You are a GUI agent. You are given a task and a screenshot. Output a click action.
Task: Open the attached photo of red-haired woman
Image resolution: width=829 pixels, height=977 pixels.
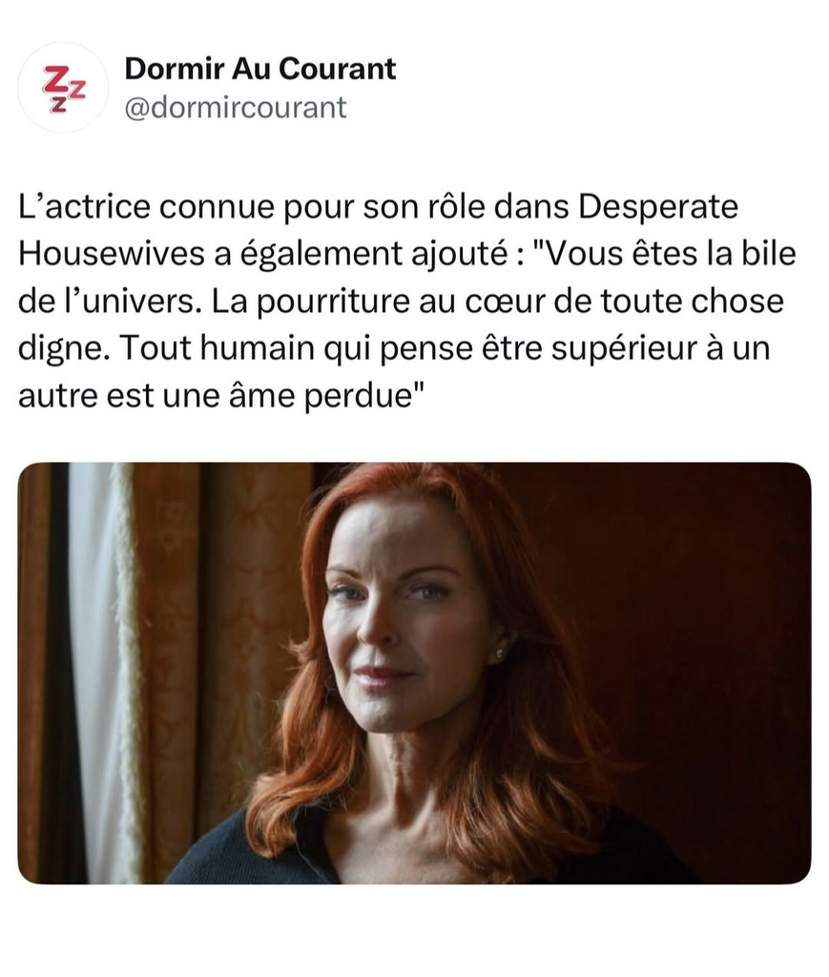pos(414,673)
